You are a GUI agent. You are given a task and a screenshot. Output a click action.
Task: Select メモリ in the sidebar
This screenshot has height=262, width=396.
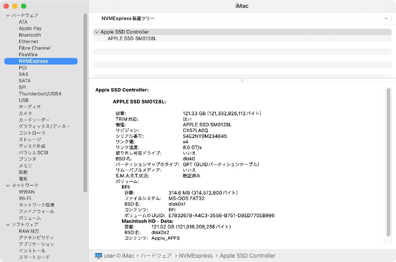pyautogui.click(x=25, y=166)
